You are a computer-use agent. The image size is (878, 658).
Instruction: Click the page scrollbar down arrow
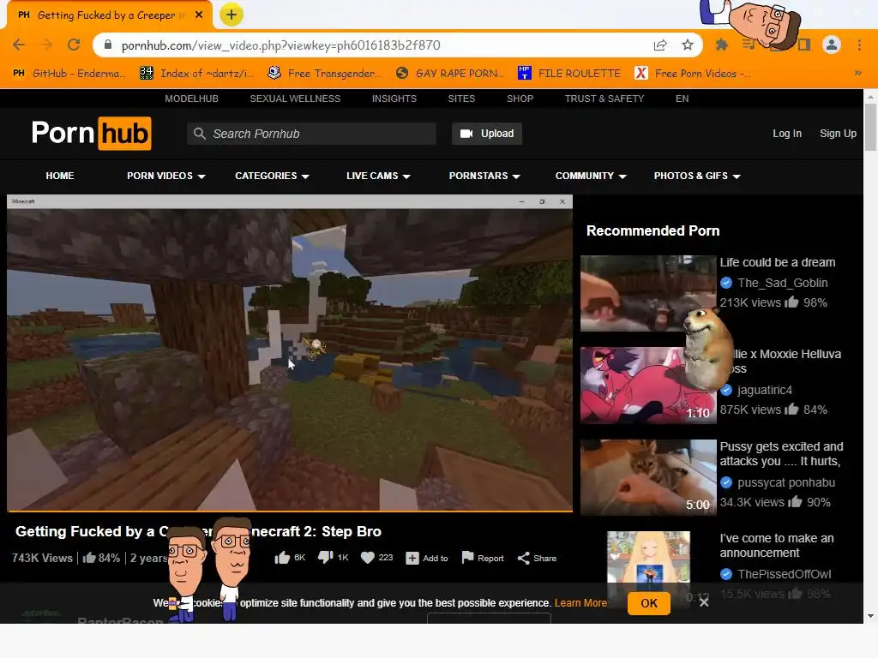coord(870,616)
